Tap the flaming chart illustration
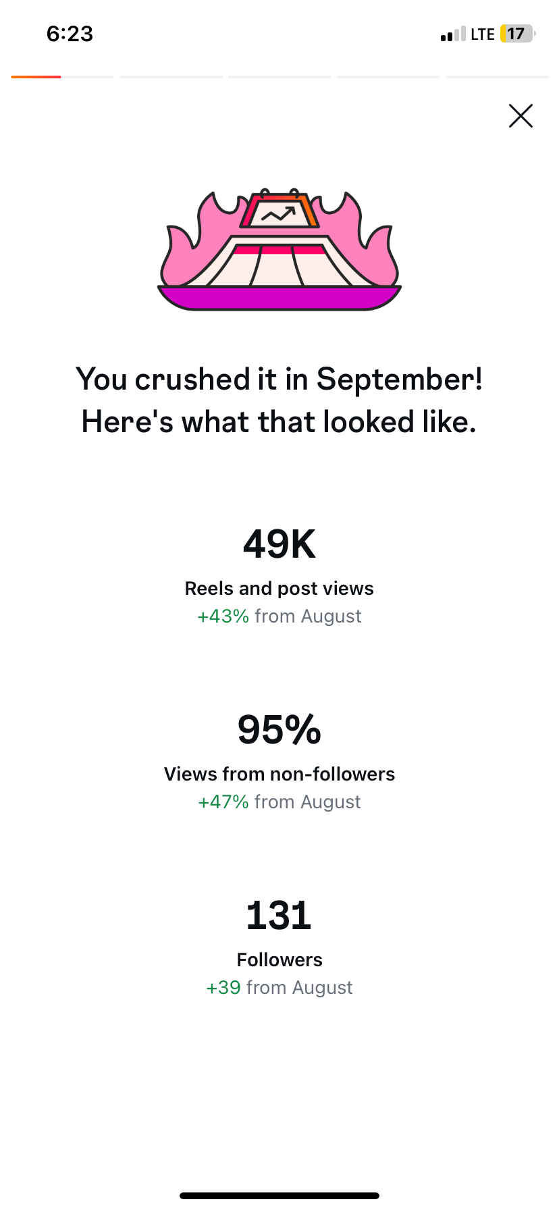 click(279, 251)
